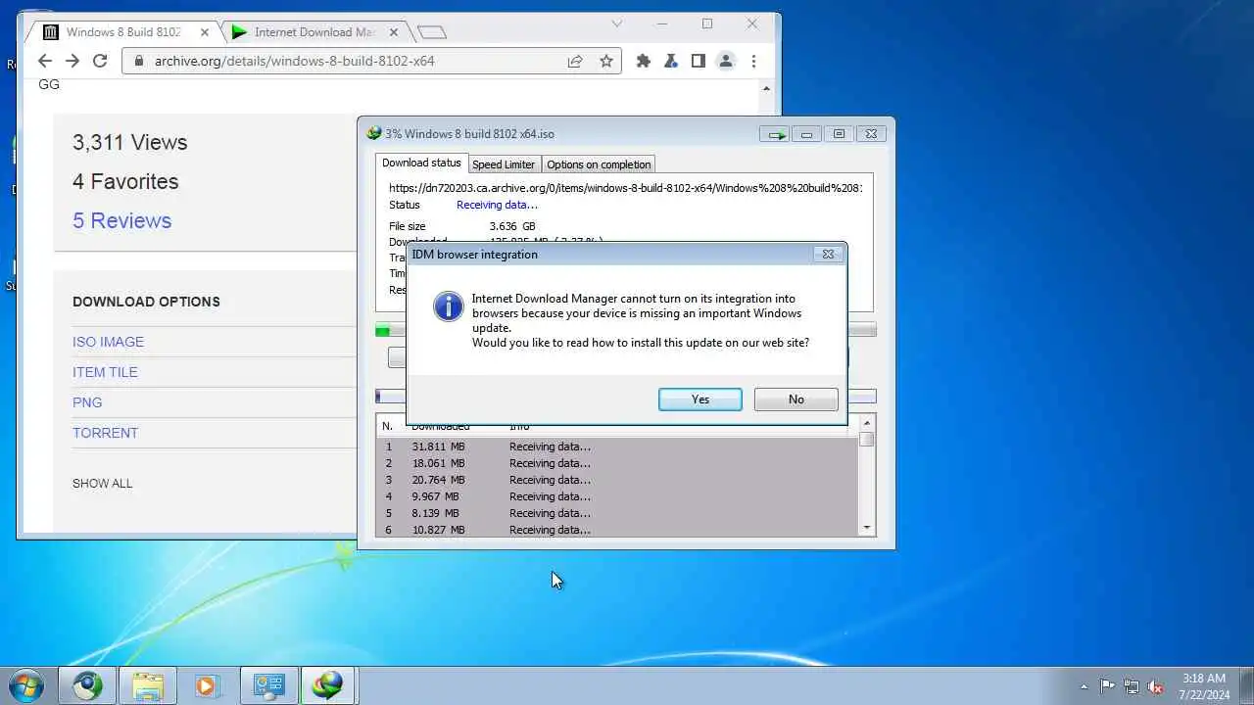Close the IDM browser integration dialog
The height and width of the screenshot is (705, 1254).
[828, 255]
